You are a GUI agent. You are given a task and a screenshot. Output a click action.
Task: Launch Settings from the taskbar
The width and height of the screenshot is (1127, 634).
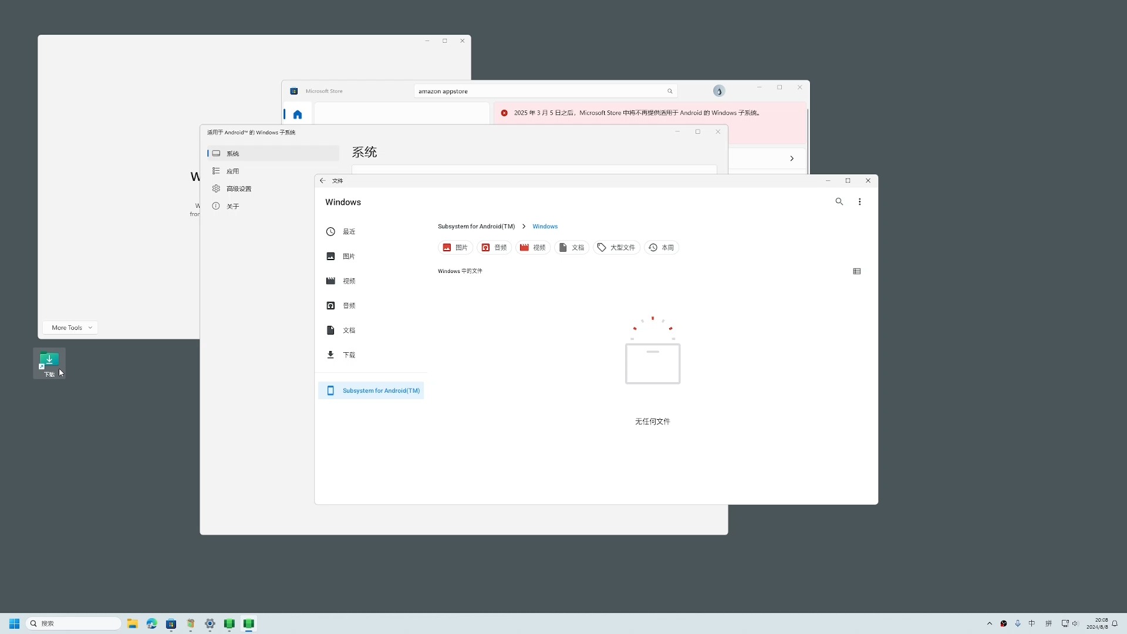point(210,623)
